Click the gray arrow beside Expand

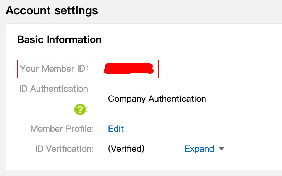[221, 149]
